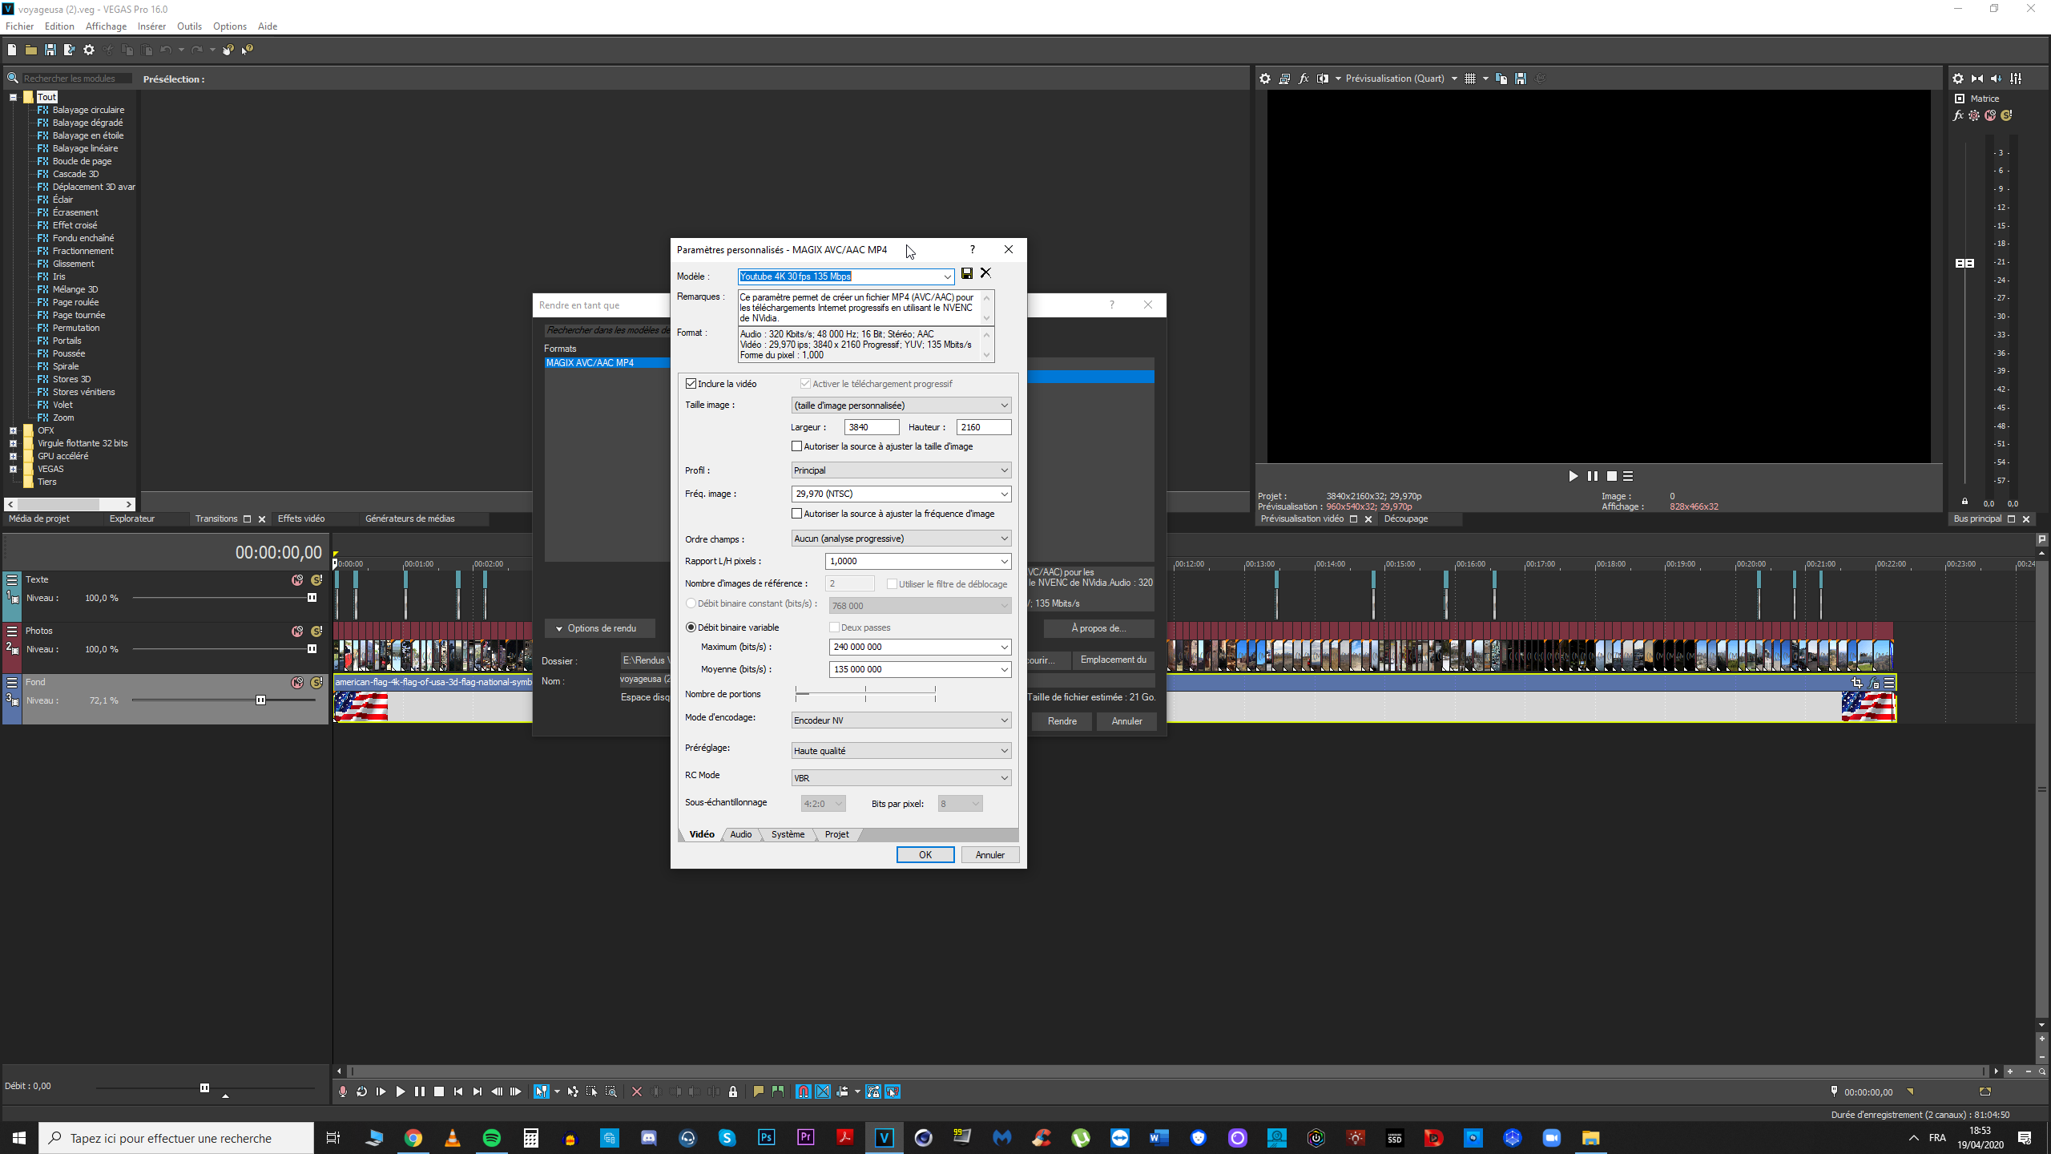The image size is (2051, 1154).
Task: Open the Profil dropdown
Action: click(901, 470)
